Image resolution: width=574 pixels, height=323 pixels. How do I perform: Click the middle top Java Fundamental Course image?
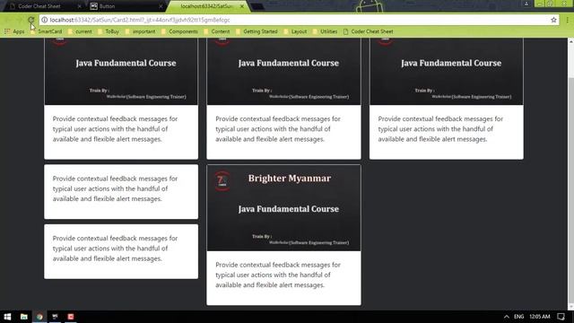pyautogui.click(x=283, y=72)
